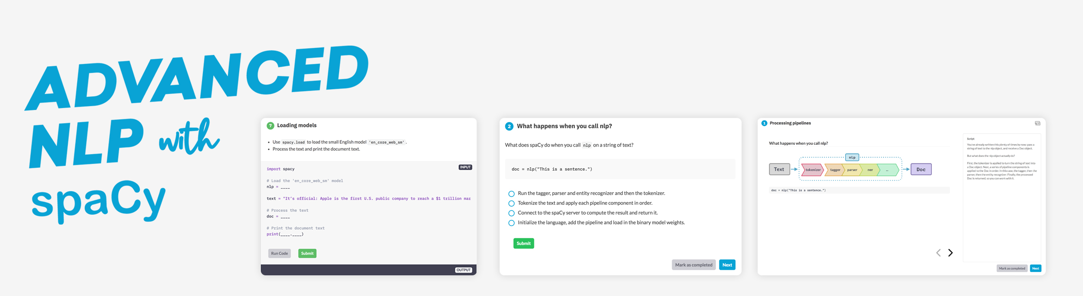This screenshot has height=296, width=1083.
Task: Click the Doc box in the diagram
Action: coord(921,169)
